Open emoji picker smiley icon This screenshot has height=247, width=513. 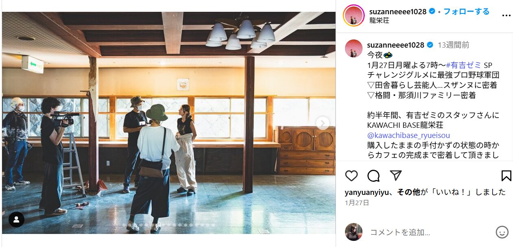point(502,232)
